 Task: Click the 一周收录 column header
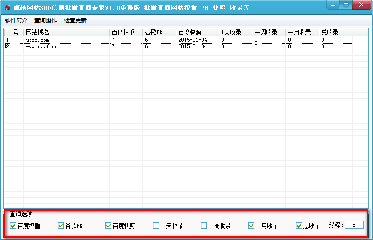pos(269,32)
